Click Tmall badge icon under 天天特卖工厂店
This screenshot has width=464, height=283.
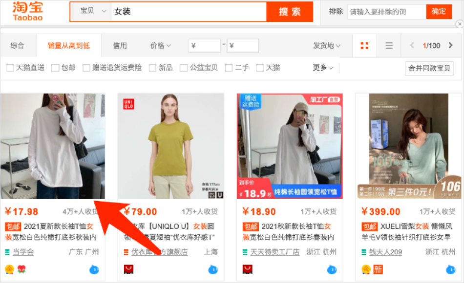(247, 269)
